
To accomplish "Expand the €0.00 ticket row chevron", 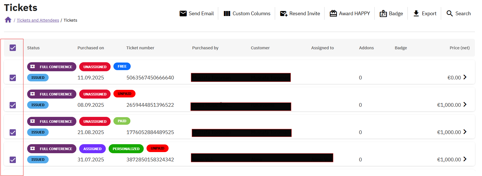I will (465, 77).
